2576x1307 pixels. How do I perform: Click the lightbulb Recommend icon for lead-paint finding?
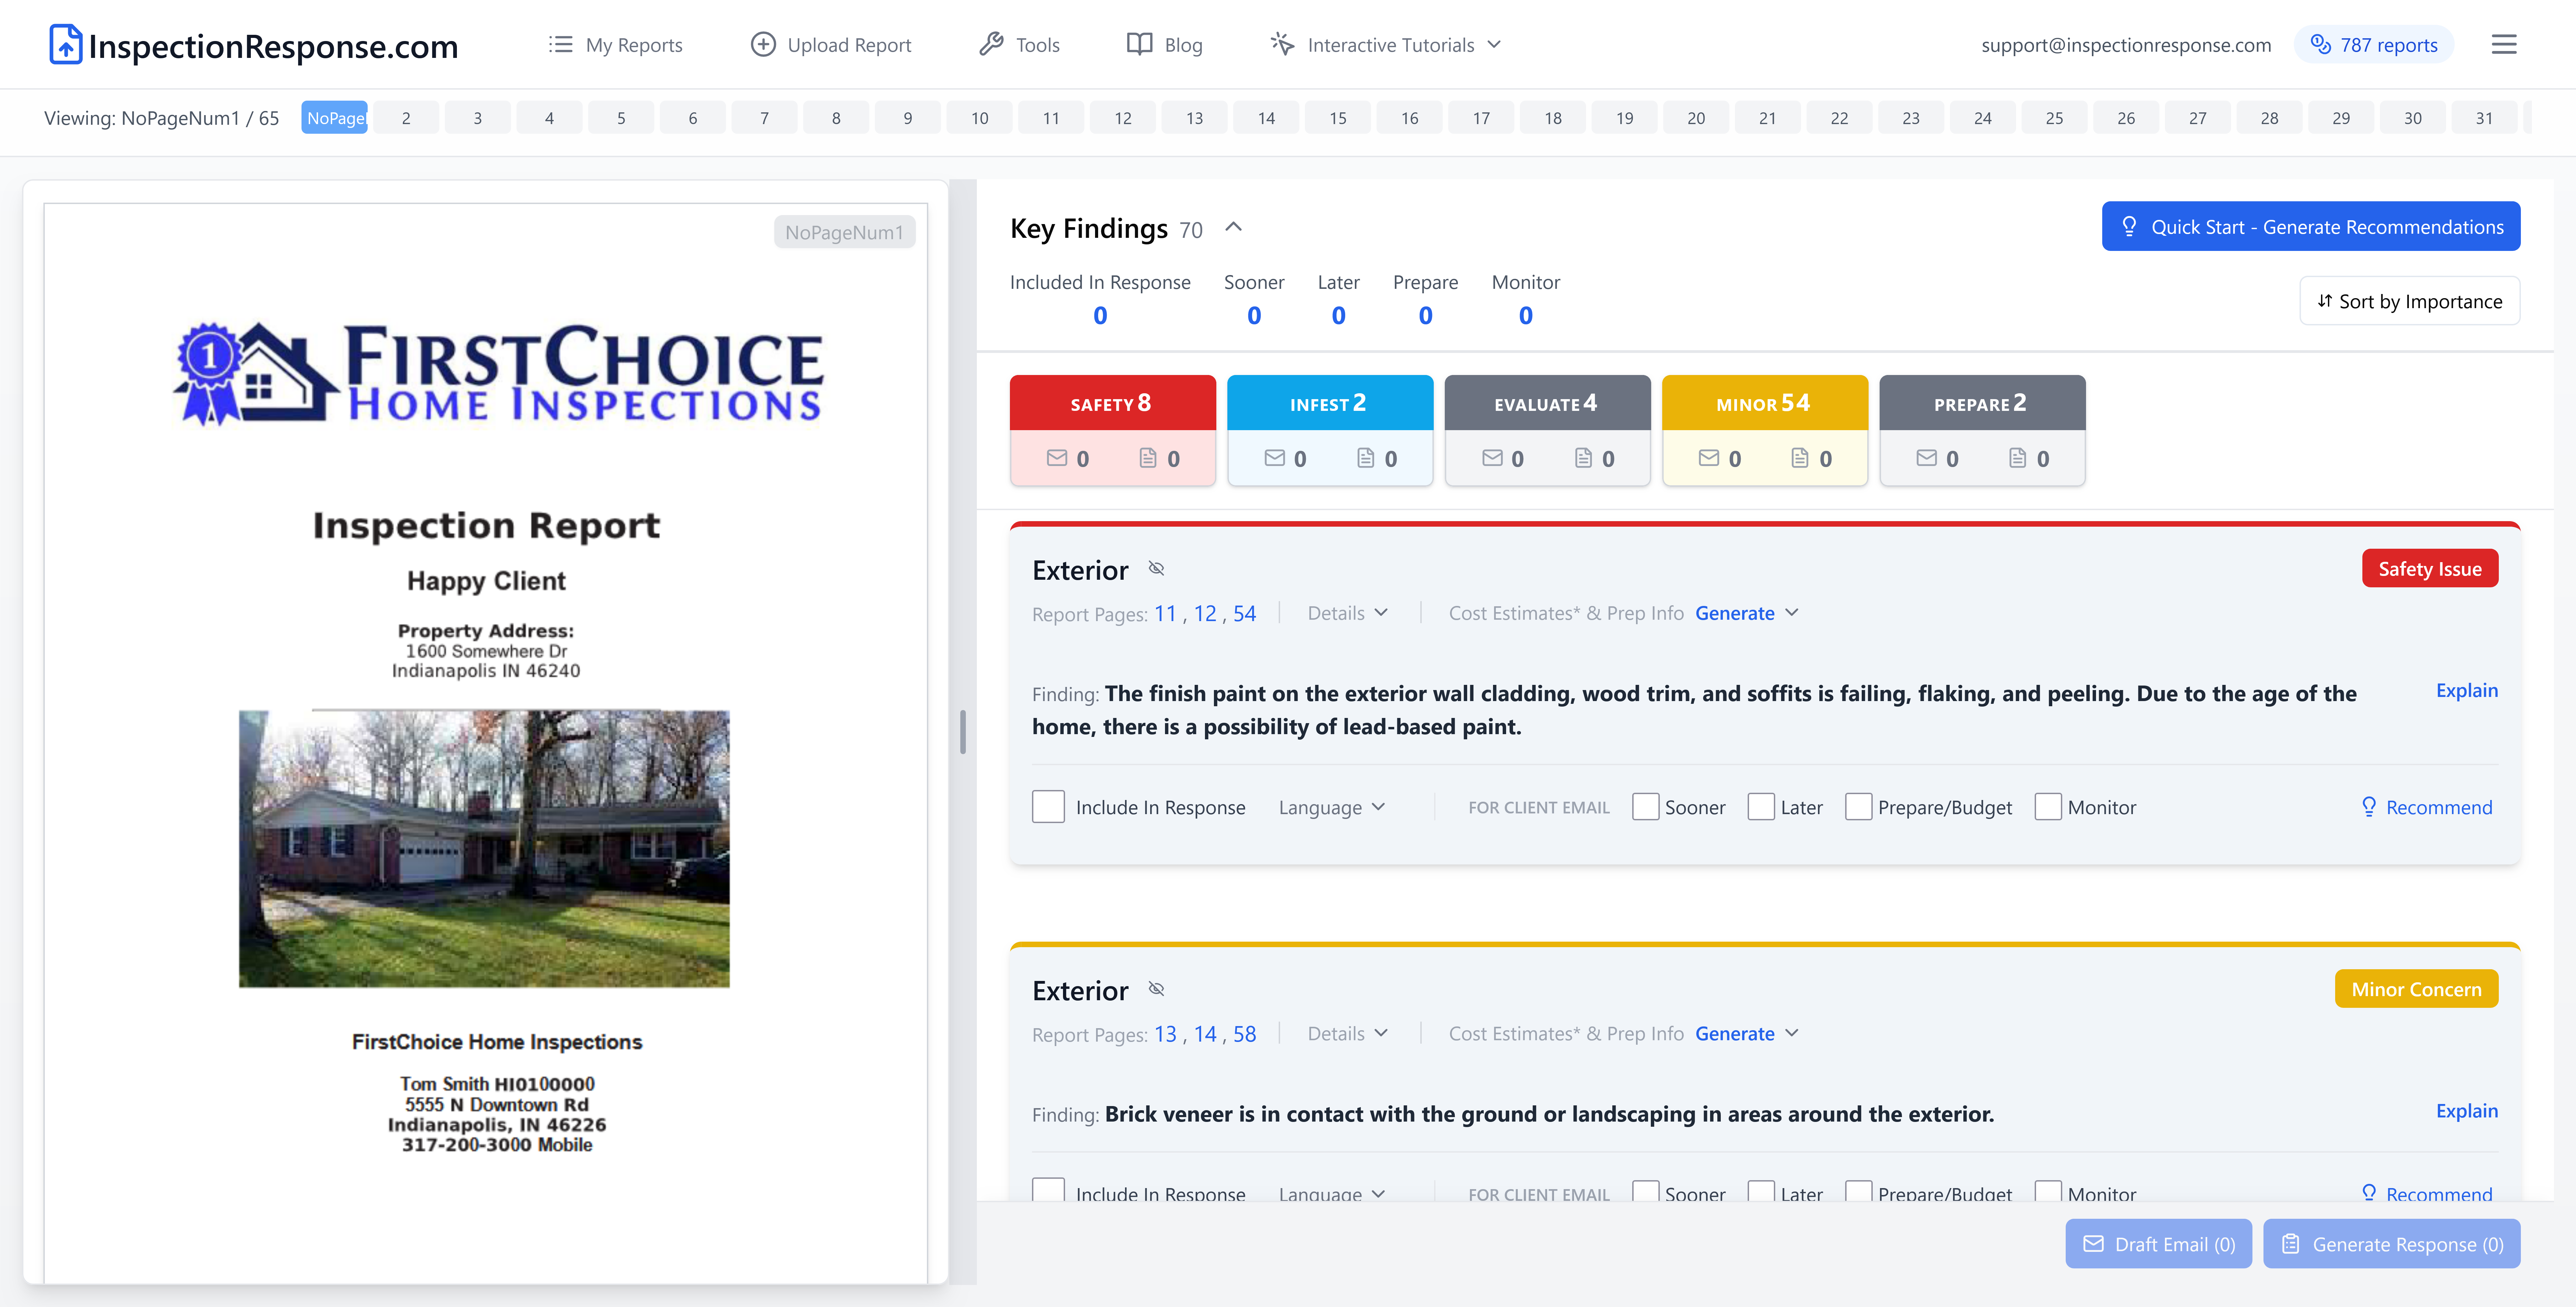[x=2369, y=807]
